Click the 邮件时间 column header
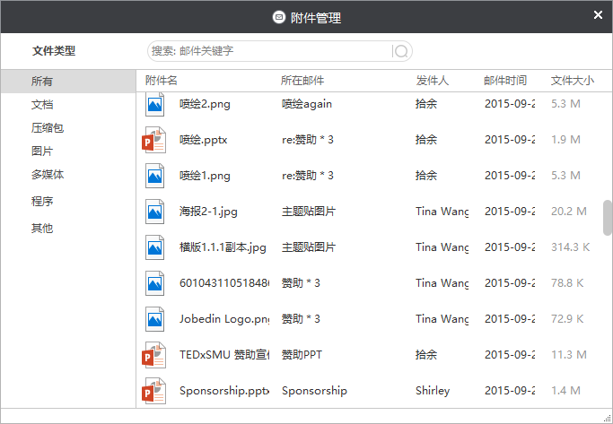Screen dimensions: 613x424 (x=505, y=81)
